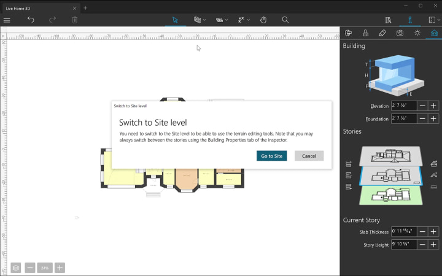Decrease Foundation with minus button
This screenshot has width=442, height=276.
click(422, 118)
